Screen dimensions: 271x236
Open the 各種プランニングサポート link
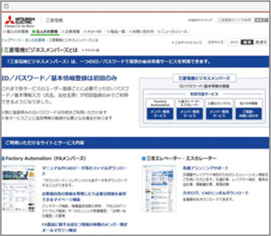click(206, 168)
